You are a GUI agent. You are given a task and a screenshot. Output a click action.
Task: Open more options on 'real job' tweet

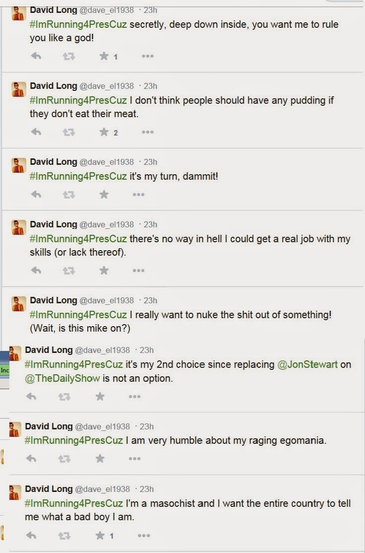click(138, 271)
